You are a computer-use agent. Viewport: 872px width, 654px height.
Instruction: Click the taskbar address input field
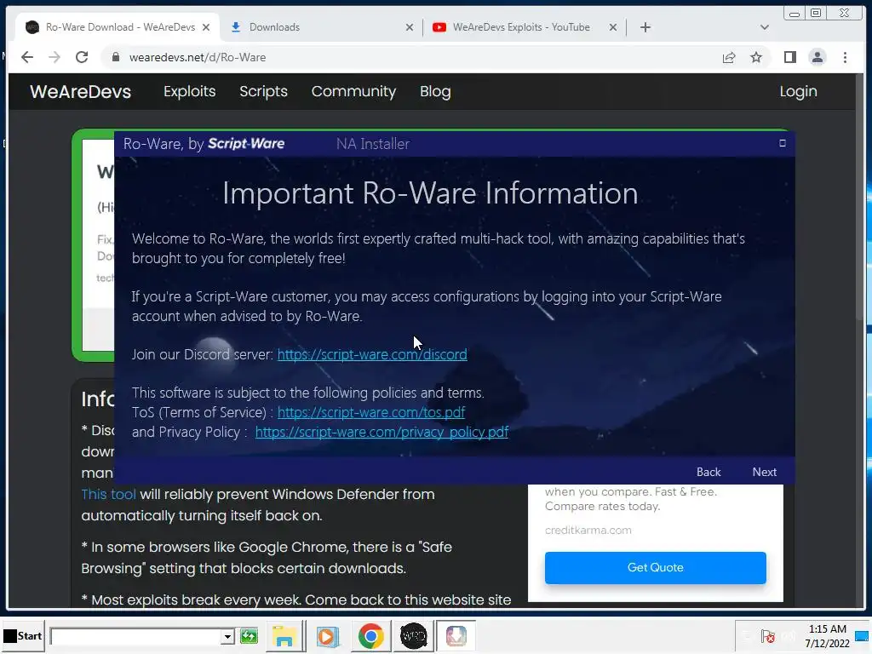[135, 636]
